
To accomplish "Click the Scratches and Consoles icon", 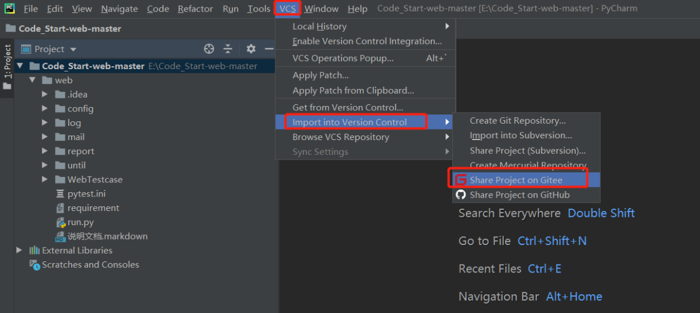I will pyautogui.click(x=35, y=264).
